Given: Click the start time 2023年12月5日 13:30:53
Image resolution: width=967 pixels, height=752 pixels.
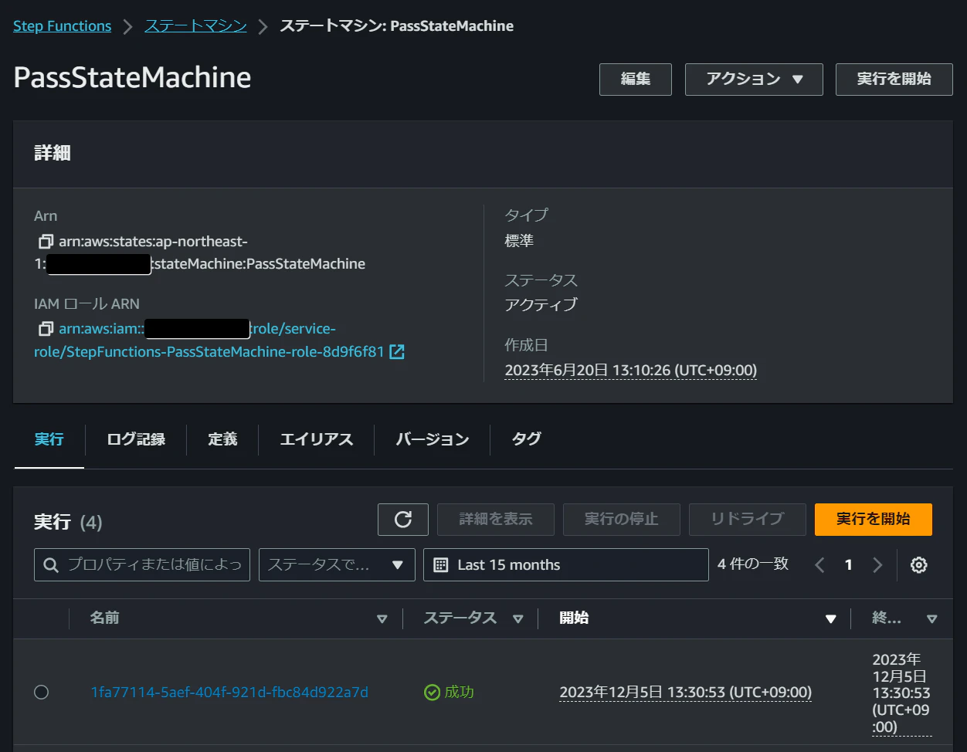Looking at the screenshot, I should [686, 693].
